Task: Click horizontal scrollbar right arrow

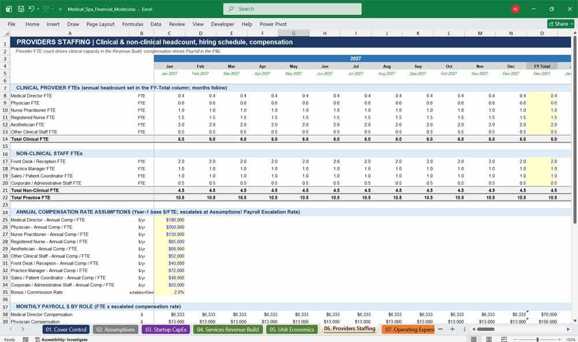Action: [x=568, y=329]
